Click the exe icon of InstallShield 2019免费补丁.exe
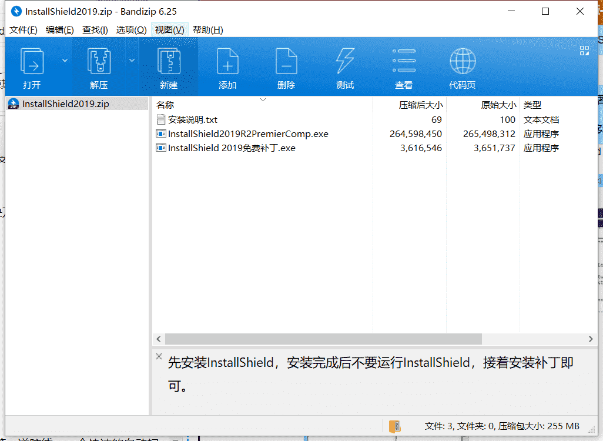This screenshot has width=603, height=441. (161, 148)
